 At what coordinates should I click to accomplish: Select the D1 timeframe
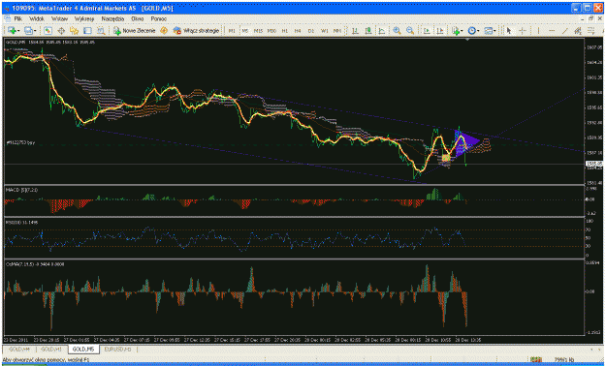(311, 31)
